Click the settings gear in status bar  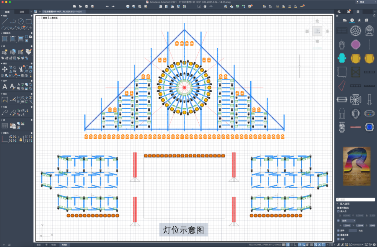coord(374,245)
